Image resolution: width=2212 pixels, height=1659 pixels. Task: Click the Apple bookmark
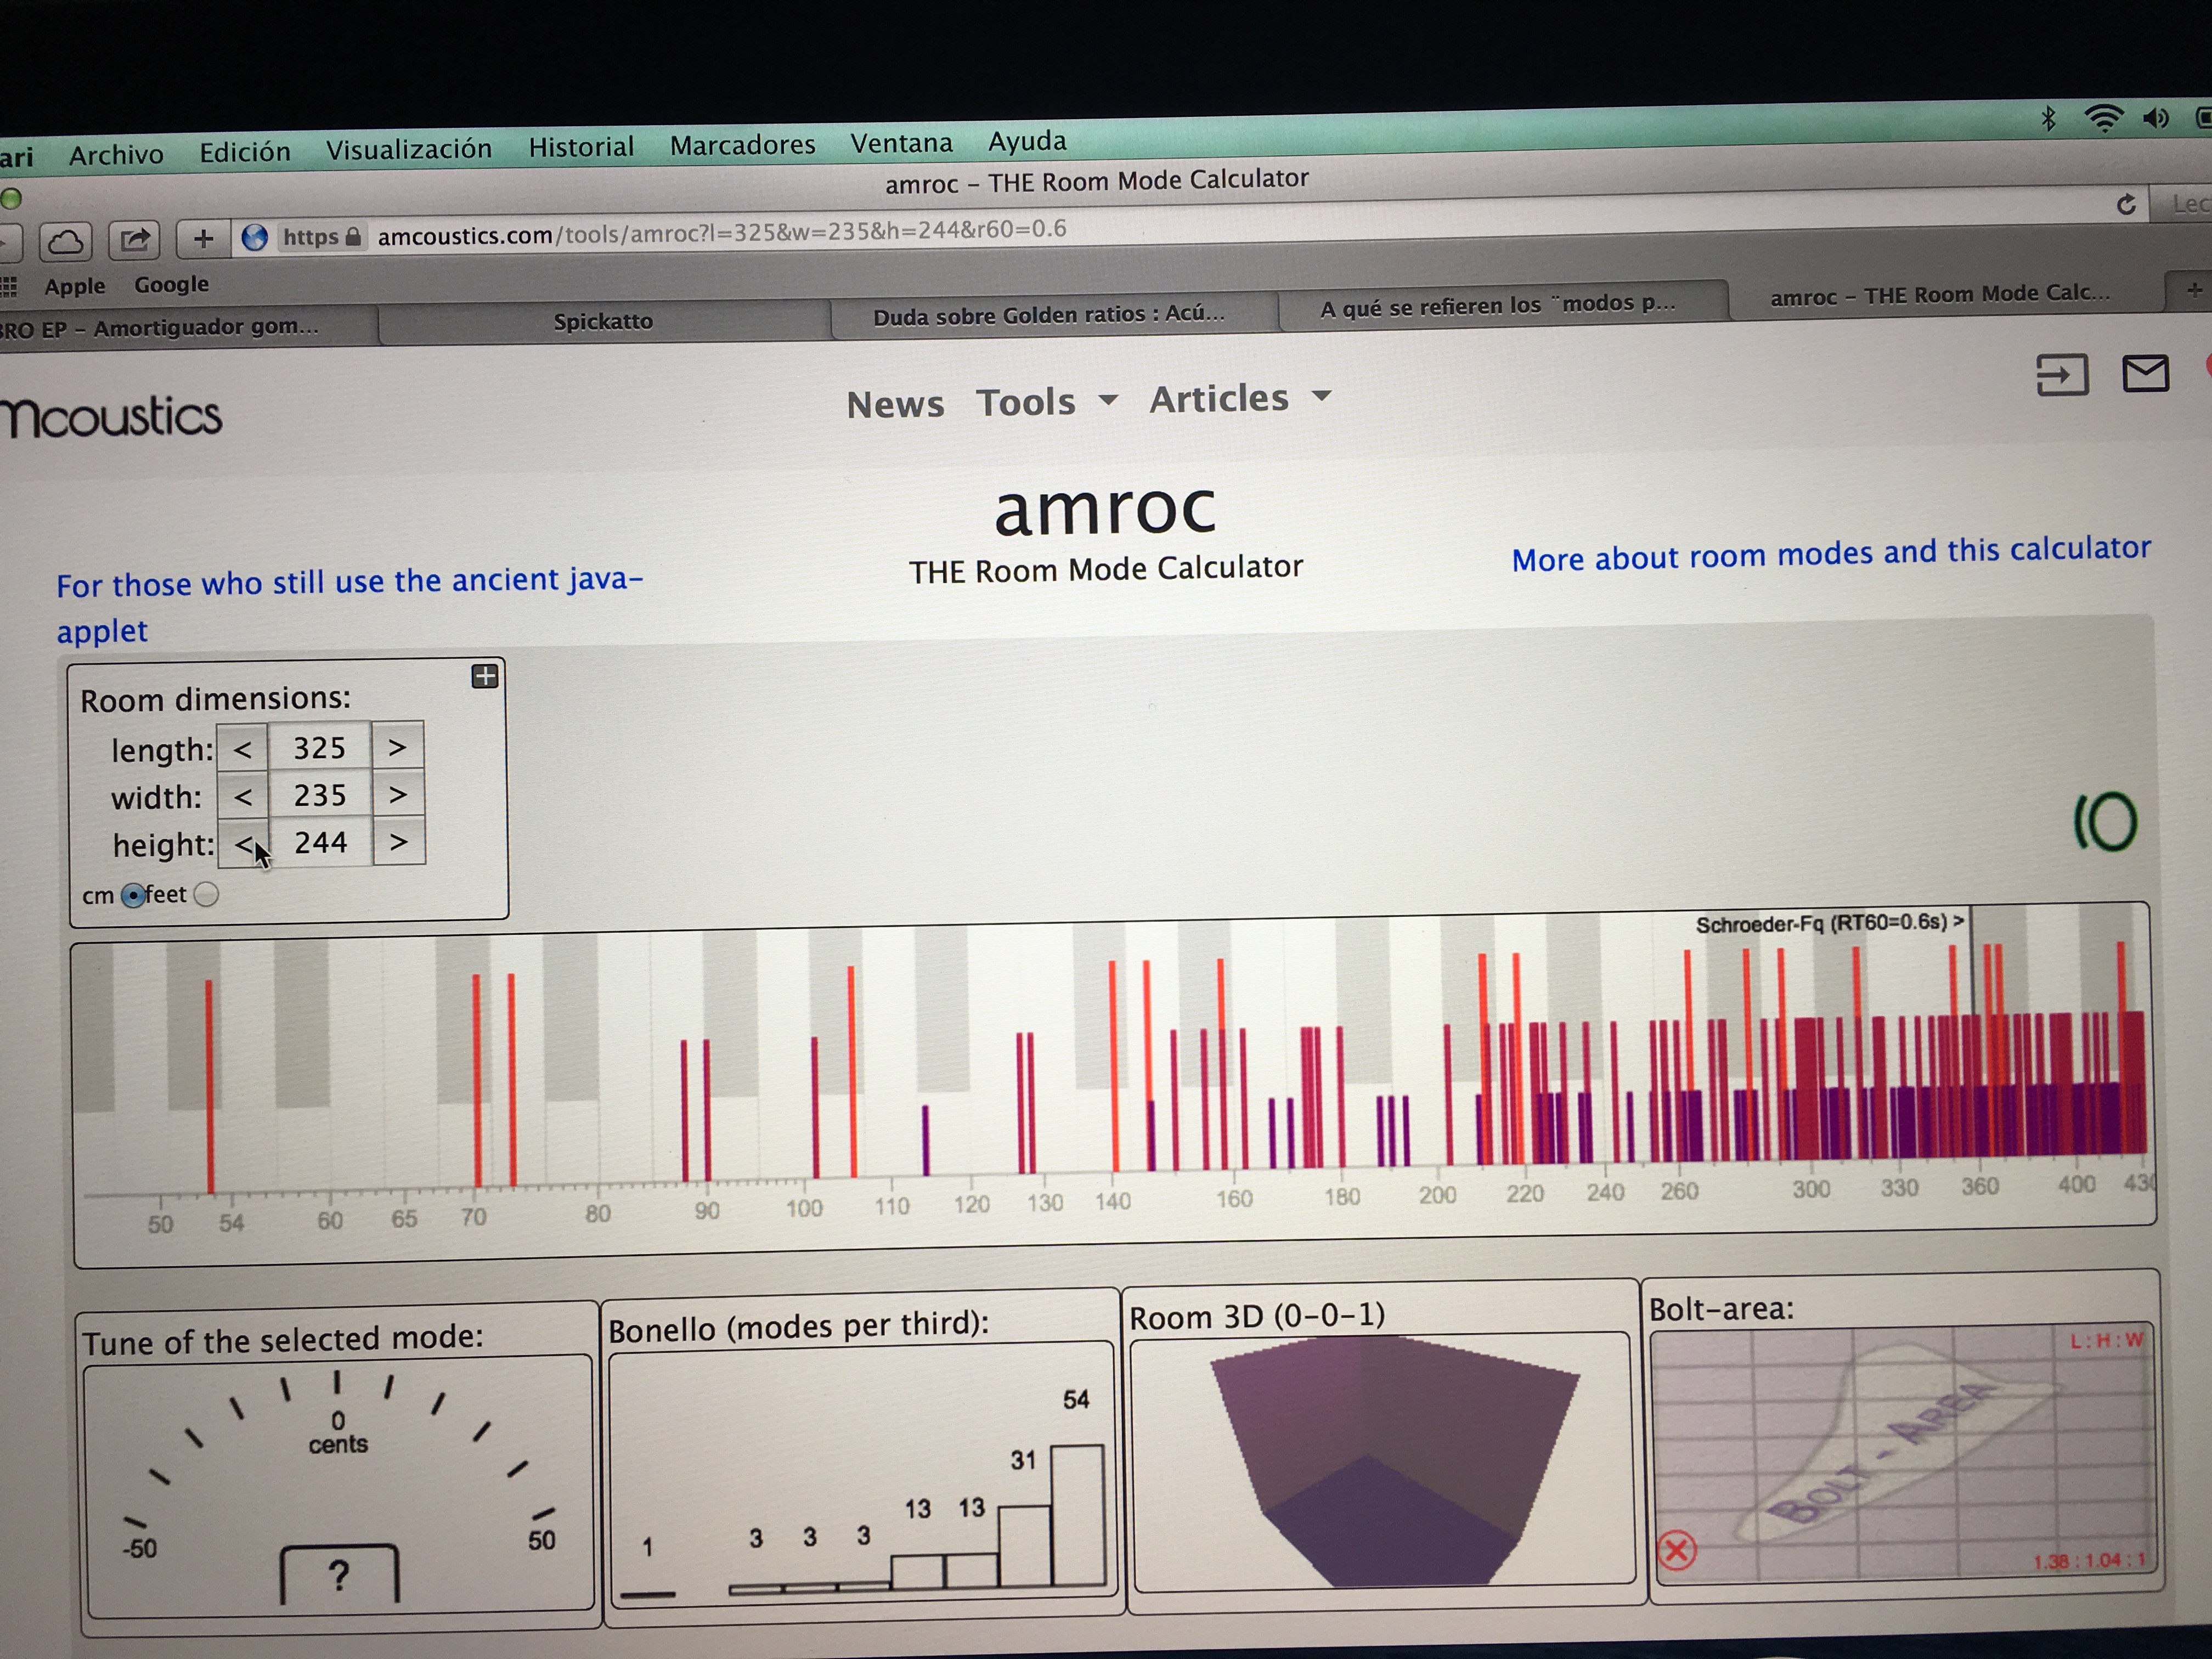(75, 286)
